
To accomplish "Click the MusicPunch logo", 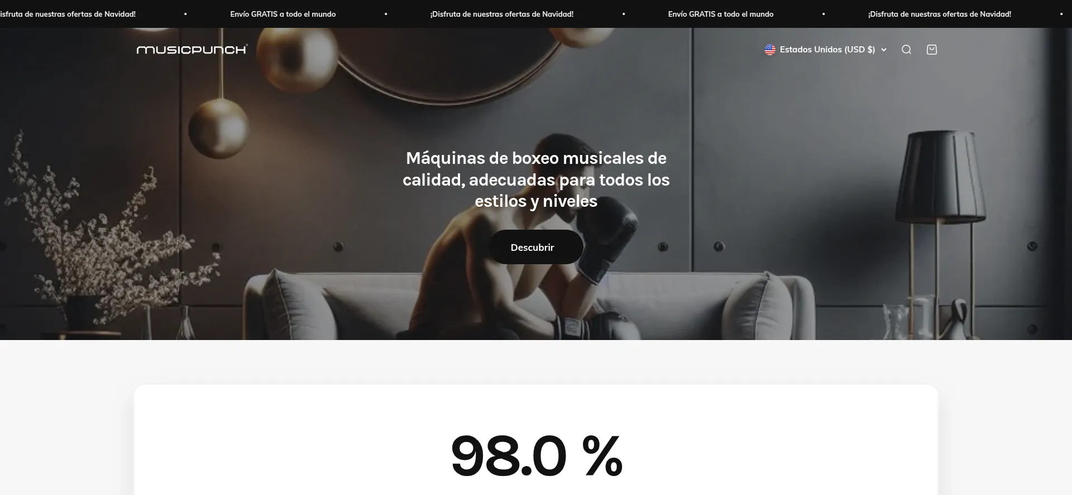I will [192, 50].
